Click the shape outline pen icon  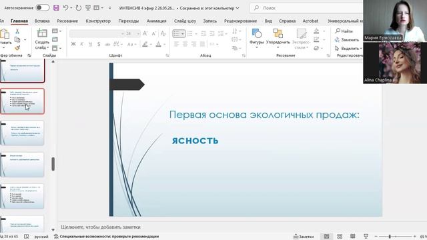click(316, 40)
